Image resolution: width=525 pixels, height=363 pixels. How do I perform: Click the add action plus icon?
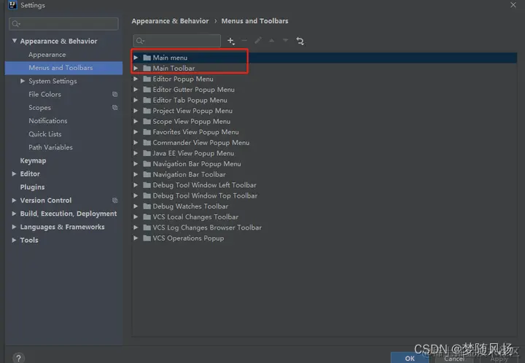[230, 41]
